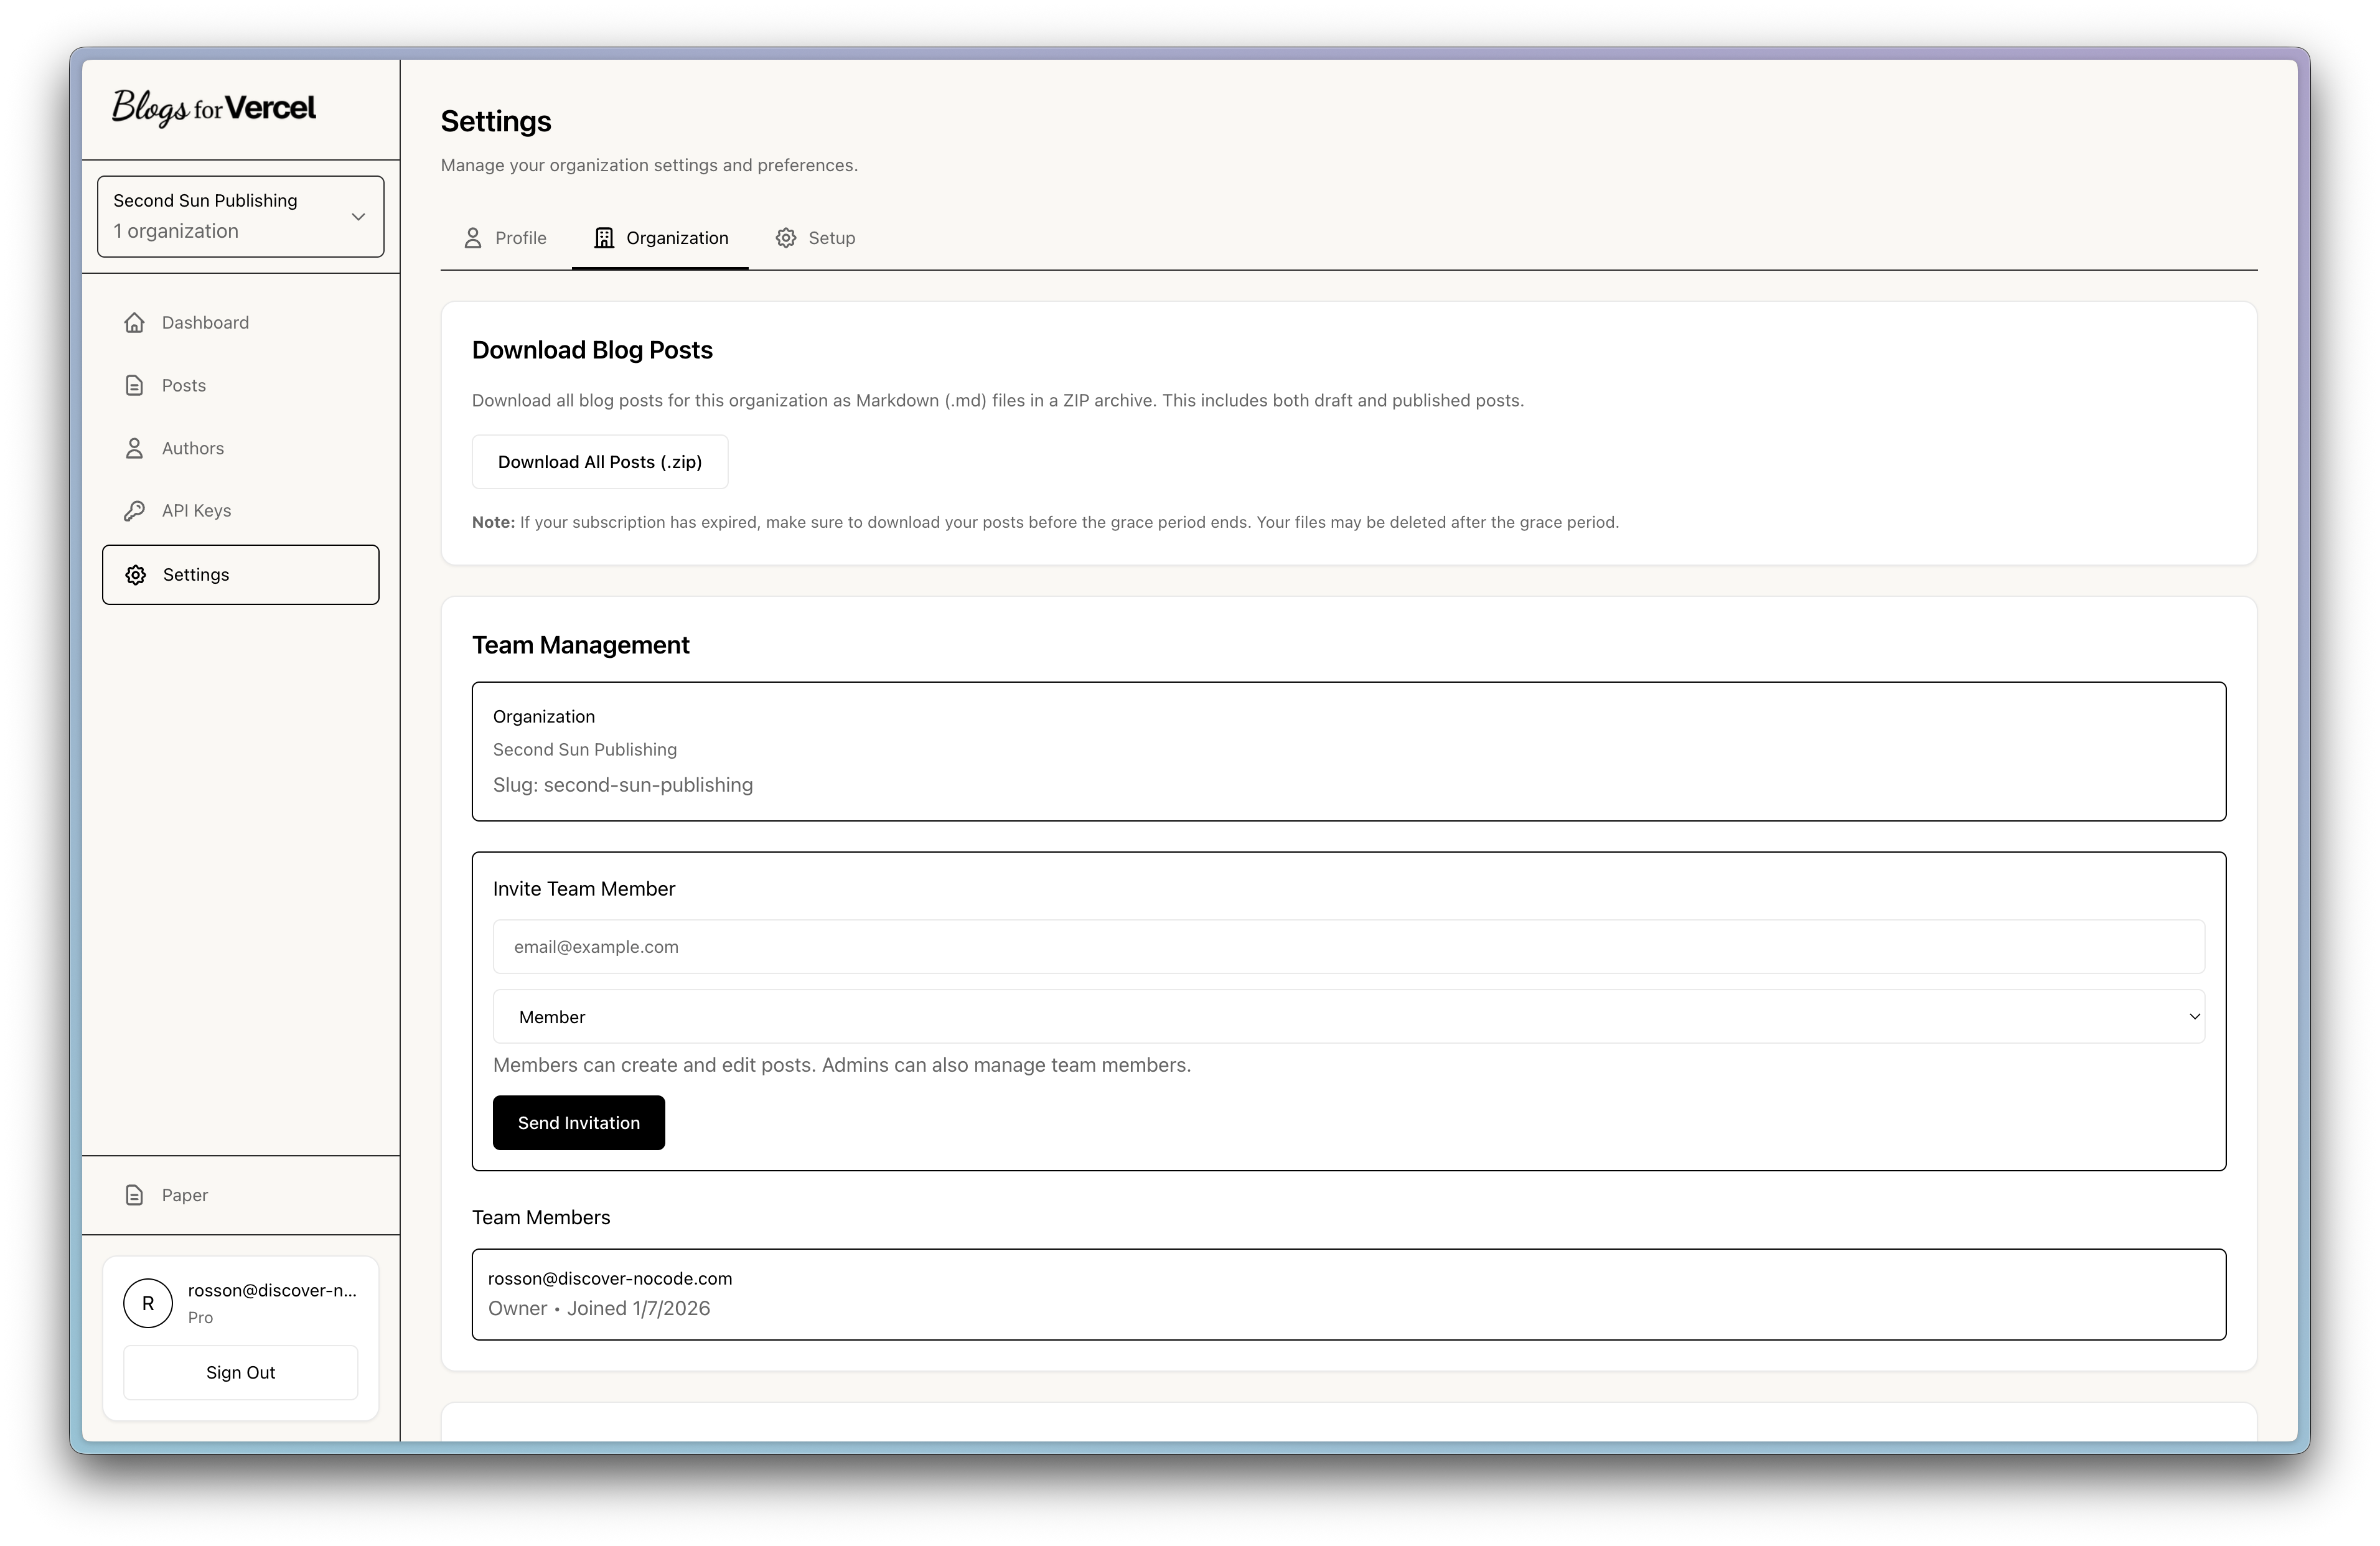
Task: Click the Organization tab building icon
Action: (604, 238)
